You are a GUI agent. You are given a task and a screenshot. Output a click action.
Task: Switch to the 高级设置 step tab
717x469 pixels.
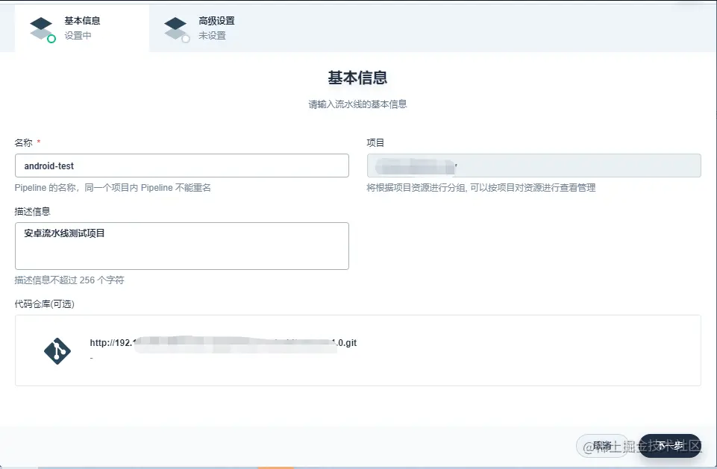(216, 28)
